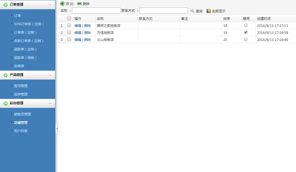Collapse the 产品管理 section chevron
Image resolution: width=296 pixels, height=172 pixels.
pyautogui.click(x=50, y=75)
